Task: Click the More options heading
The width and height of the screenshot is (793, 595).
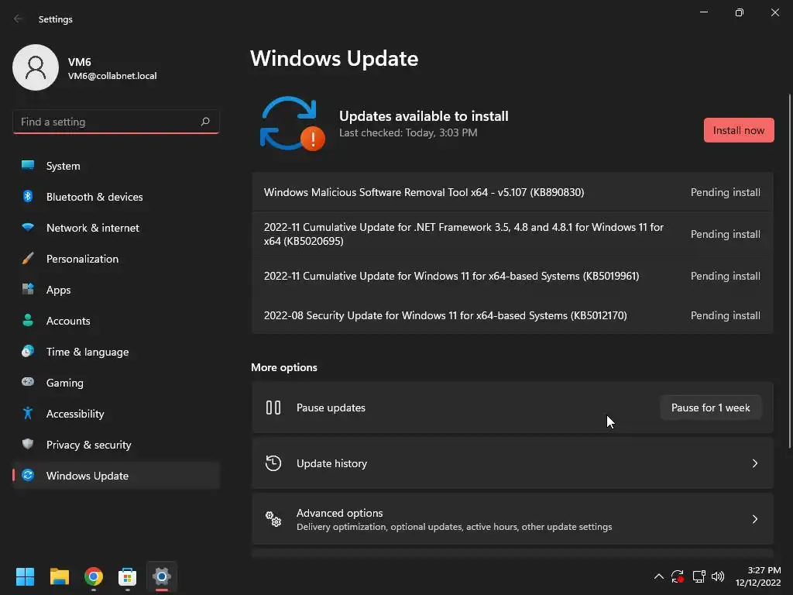Action: (x=284, y=367)
